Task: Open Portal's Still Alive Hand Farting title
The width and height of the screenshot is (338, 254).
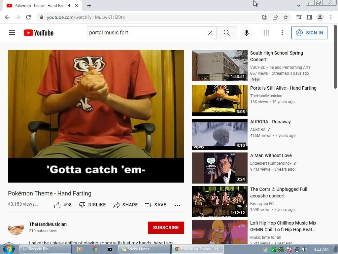Action: (x=283, y=88)
